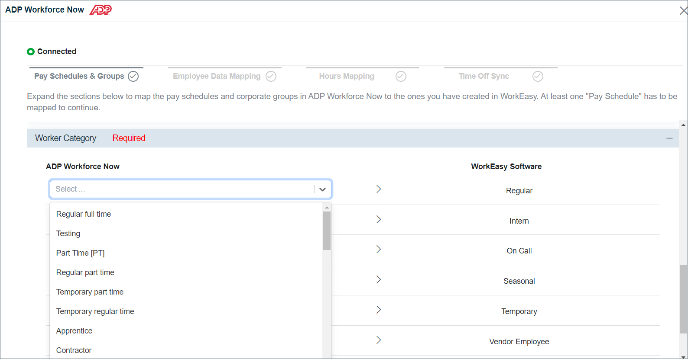Click the arrow icon in the Intern row

tap(379, 219)
